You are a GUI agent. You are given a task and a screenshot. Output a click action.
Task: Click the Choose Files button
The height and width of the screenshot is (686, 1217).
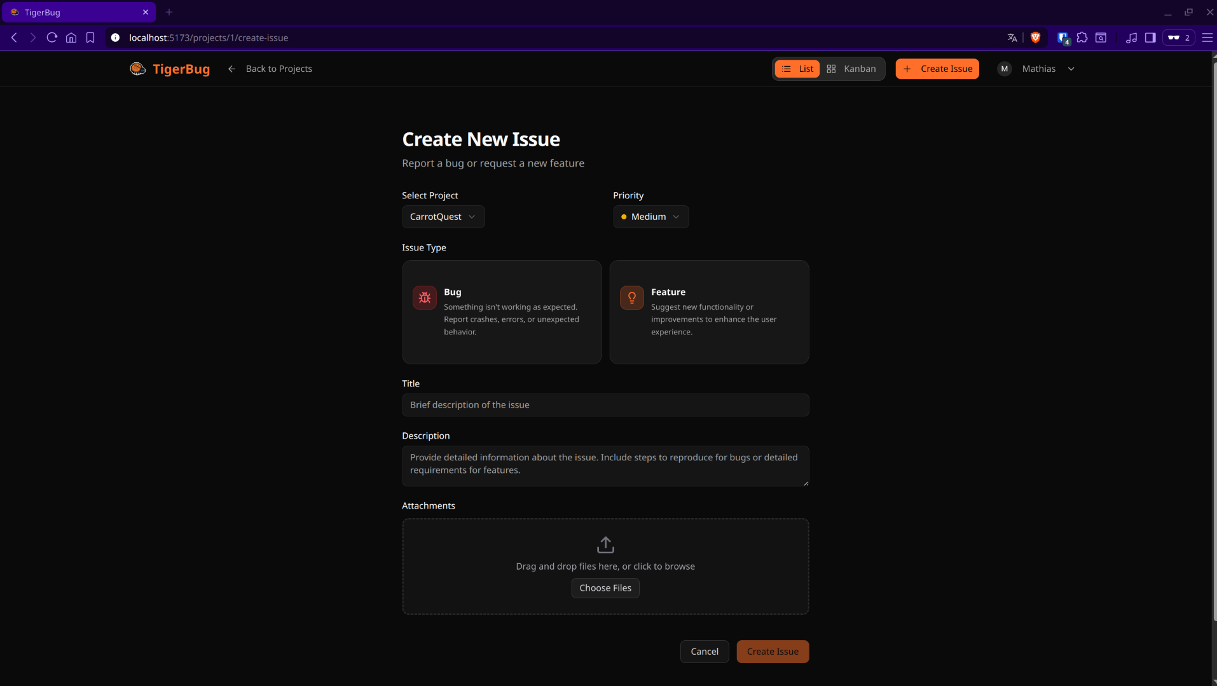coord(605,588)
